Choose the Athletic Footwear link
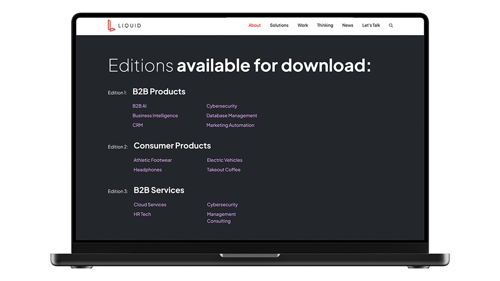Viewport: 500px width, 281px height. [153, 160]
